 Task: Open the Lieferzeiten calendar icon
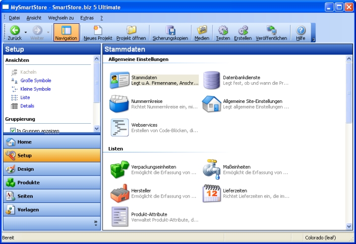[x=212, y=193]
